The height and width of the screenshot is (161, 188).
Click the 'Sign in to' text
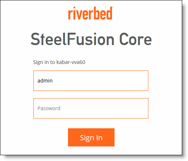click(x=44, y=62)
